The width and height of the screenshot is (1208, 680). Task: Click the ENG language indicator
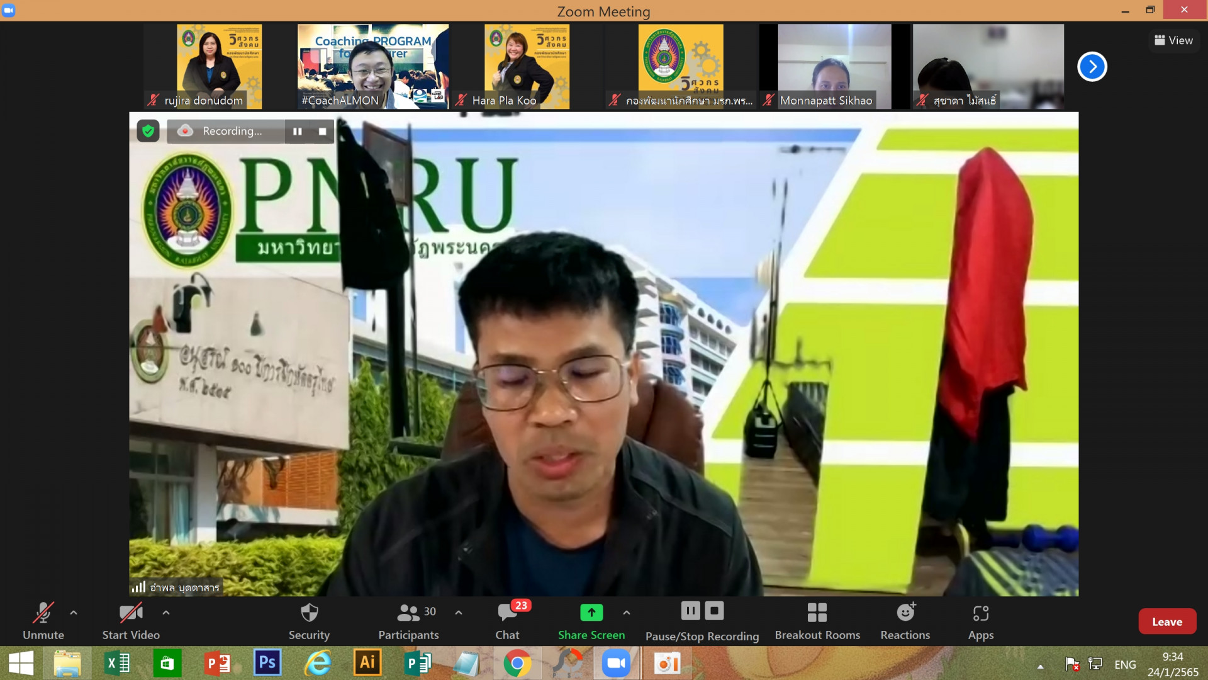1125,664
